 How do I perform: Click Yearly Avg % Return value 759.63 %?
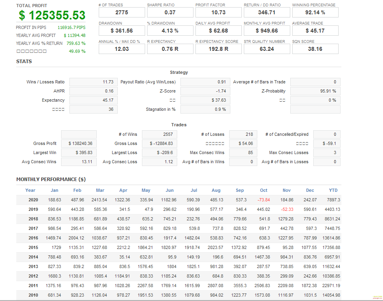(x=76, y=43)
